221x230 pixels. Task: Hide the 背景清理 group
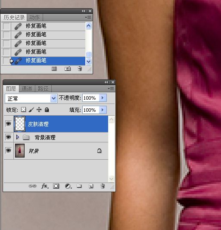click(x=8, y=137)
